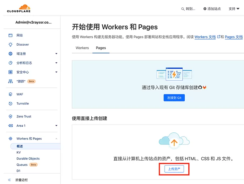
Task: Click the Discover sidebar label
Action: 23,45
